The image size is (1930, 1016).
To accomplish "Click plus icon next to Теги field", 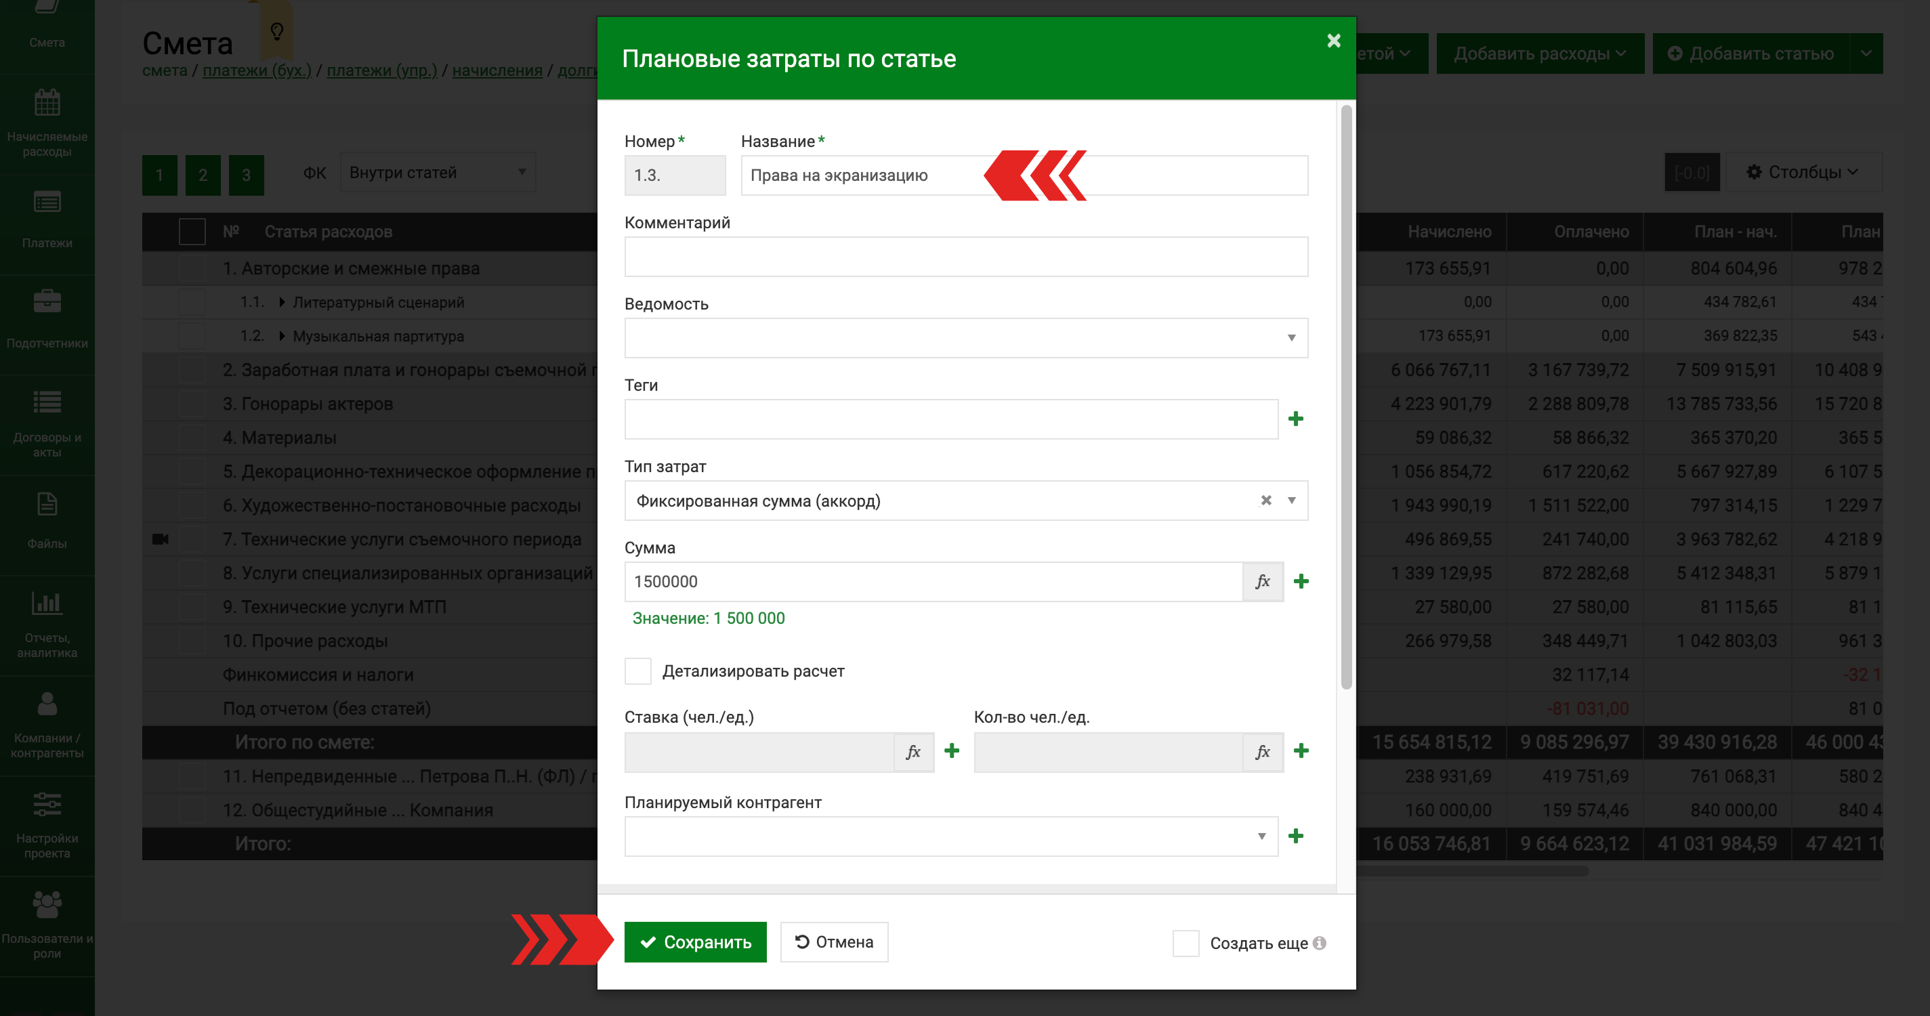I will [1296, 419].
